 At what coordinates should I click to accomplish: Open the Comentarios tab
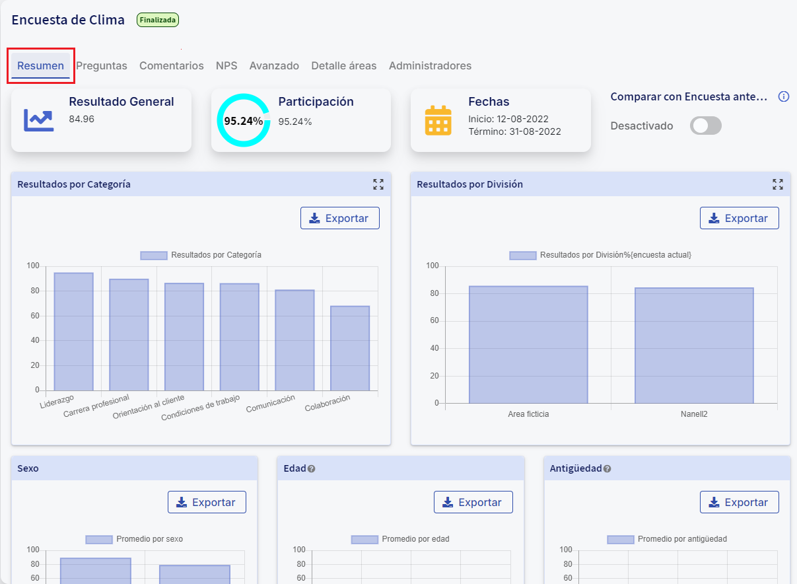pos(171,66)
